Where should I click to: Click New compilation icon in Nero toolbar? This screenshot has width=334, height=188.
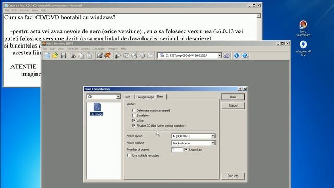[x=47, y=56]
